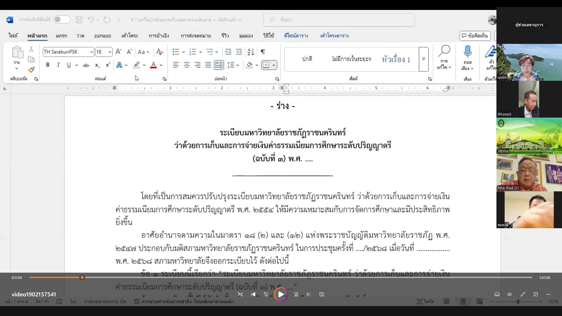Click the Increase Indent icon
562x316 pixels.
[239, 52]
